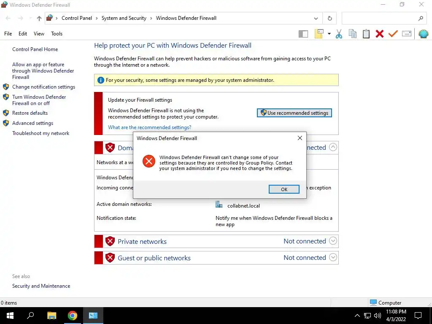
Task: Click System and Security breadcrumb
Action: tap(124, 18)
